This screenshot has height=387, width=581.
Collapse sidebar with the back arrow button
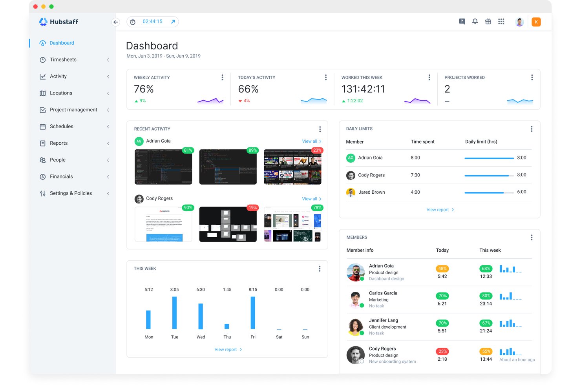coord(115,22)
